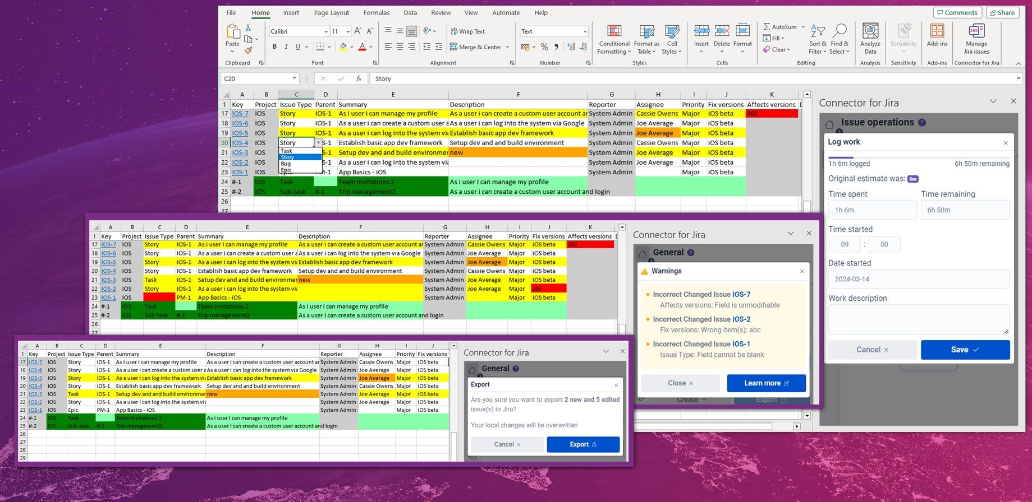
Task: Click Cancel in Export dialog
Action: tap(507, 444)
